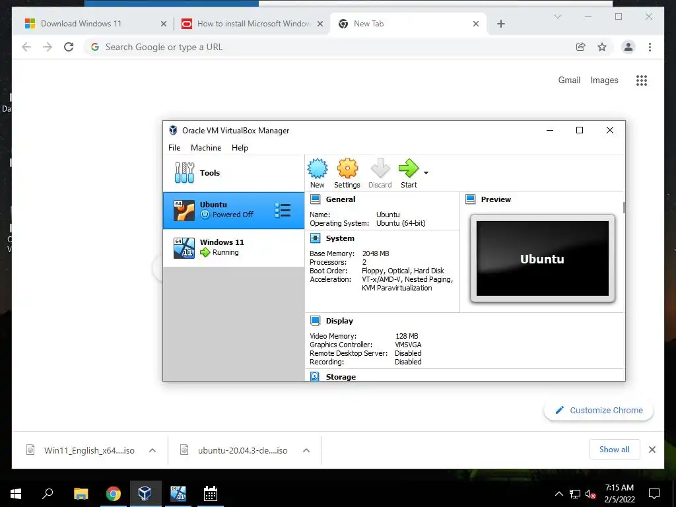Click Chrome back arrow

click(26, 47)
